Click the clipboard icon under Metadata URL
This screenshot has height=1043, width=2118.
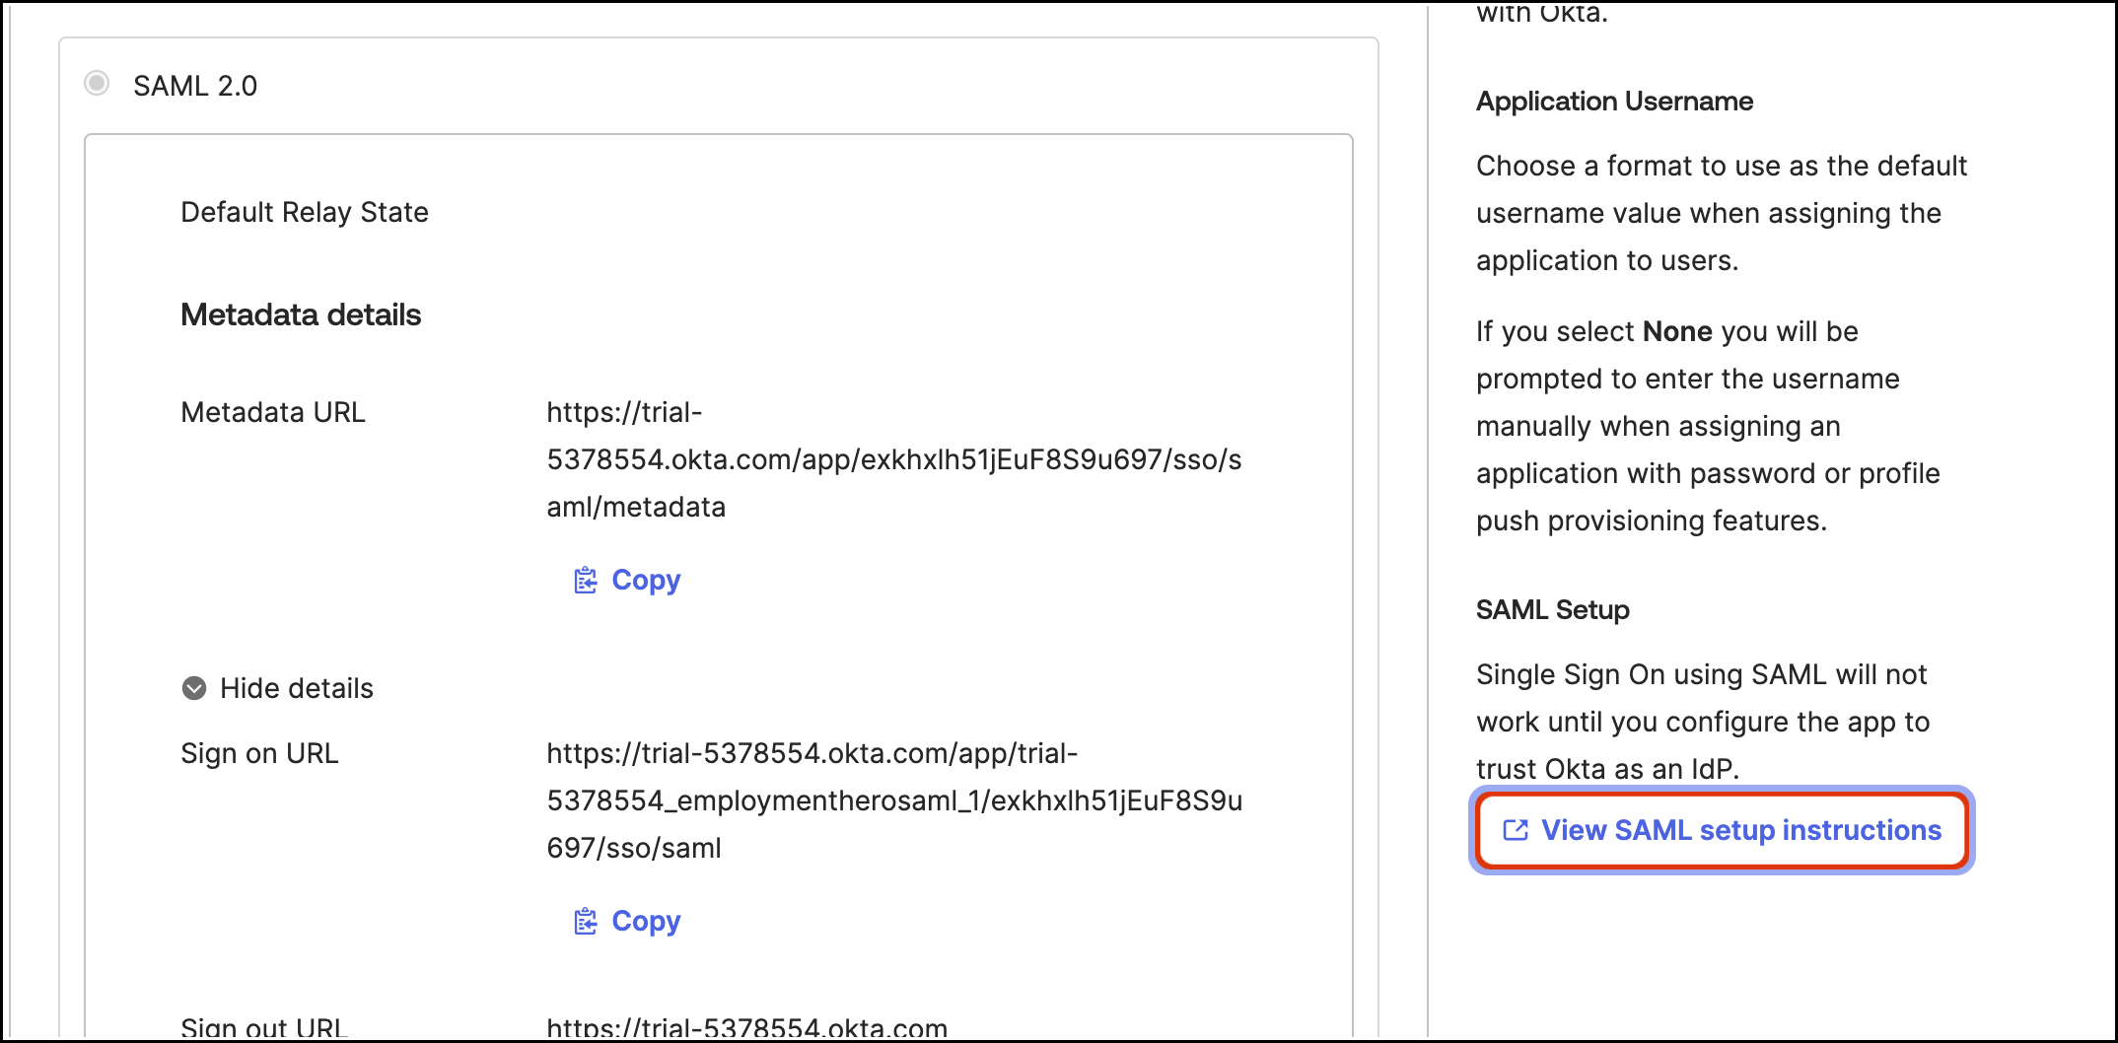click(x=586, y=581)
